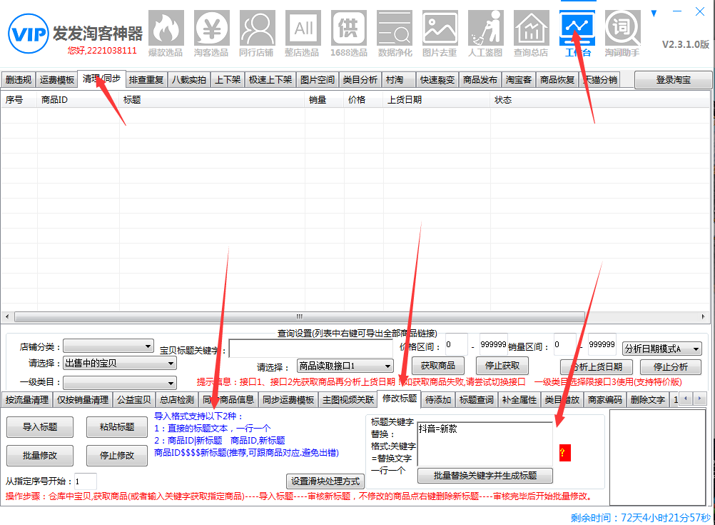Click the red question mark help icon
715x525 pixels.
coord(565,453)
